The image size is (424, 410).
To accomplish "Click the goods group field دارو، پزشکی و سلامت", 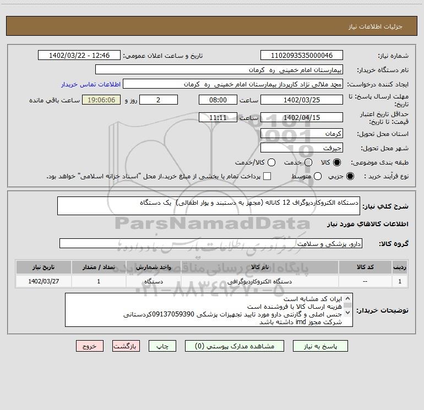I will click(211, 243).
